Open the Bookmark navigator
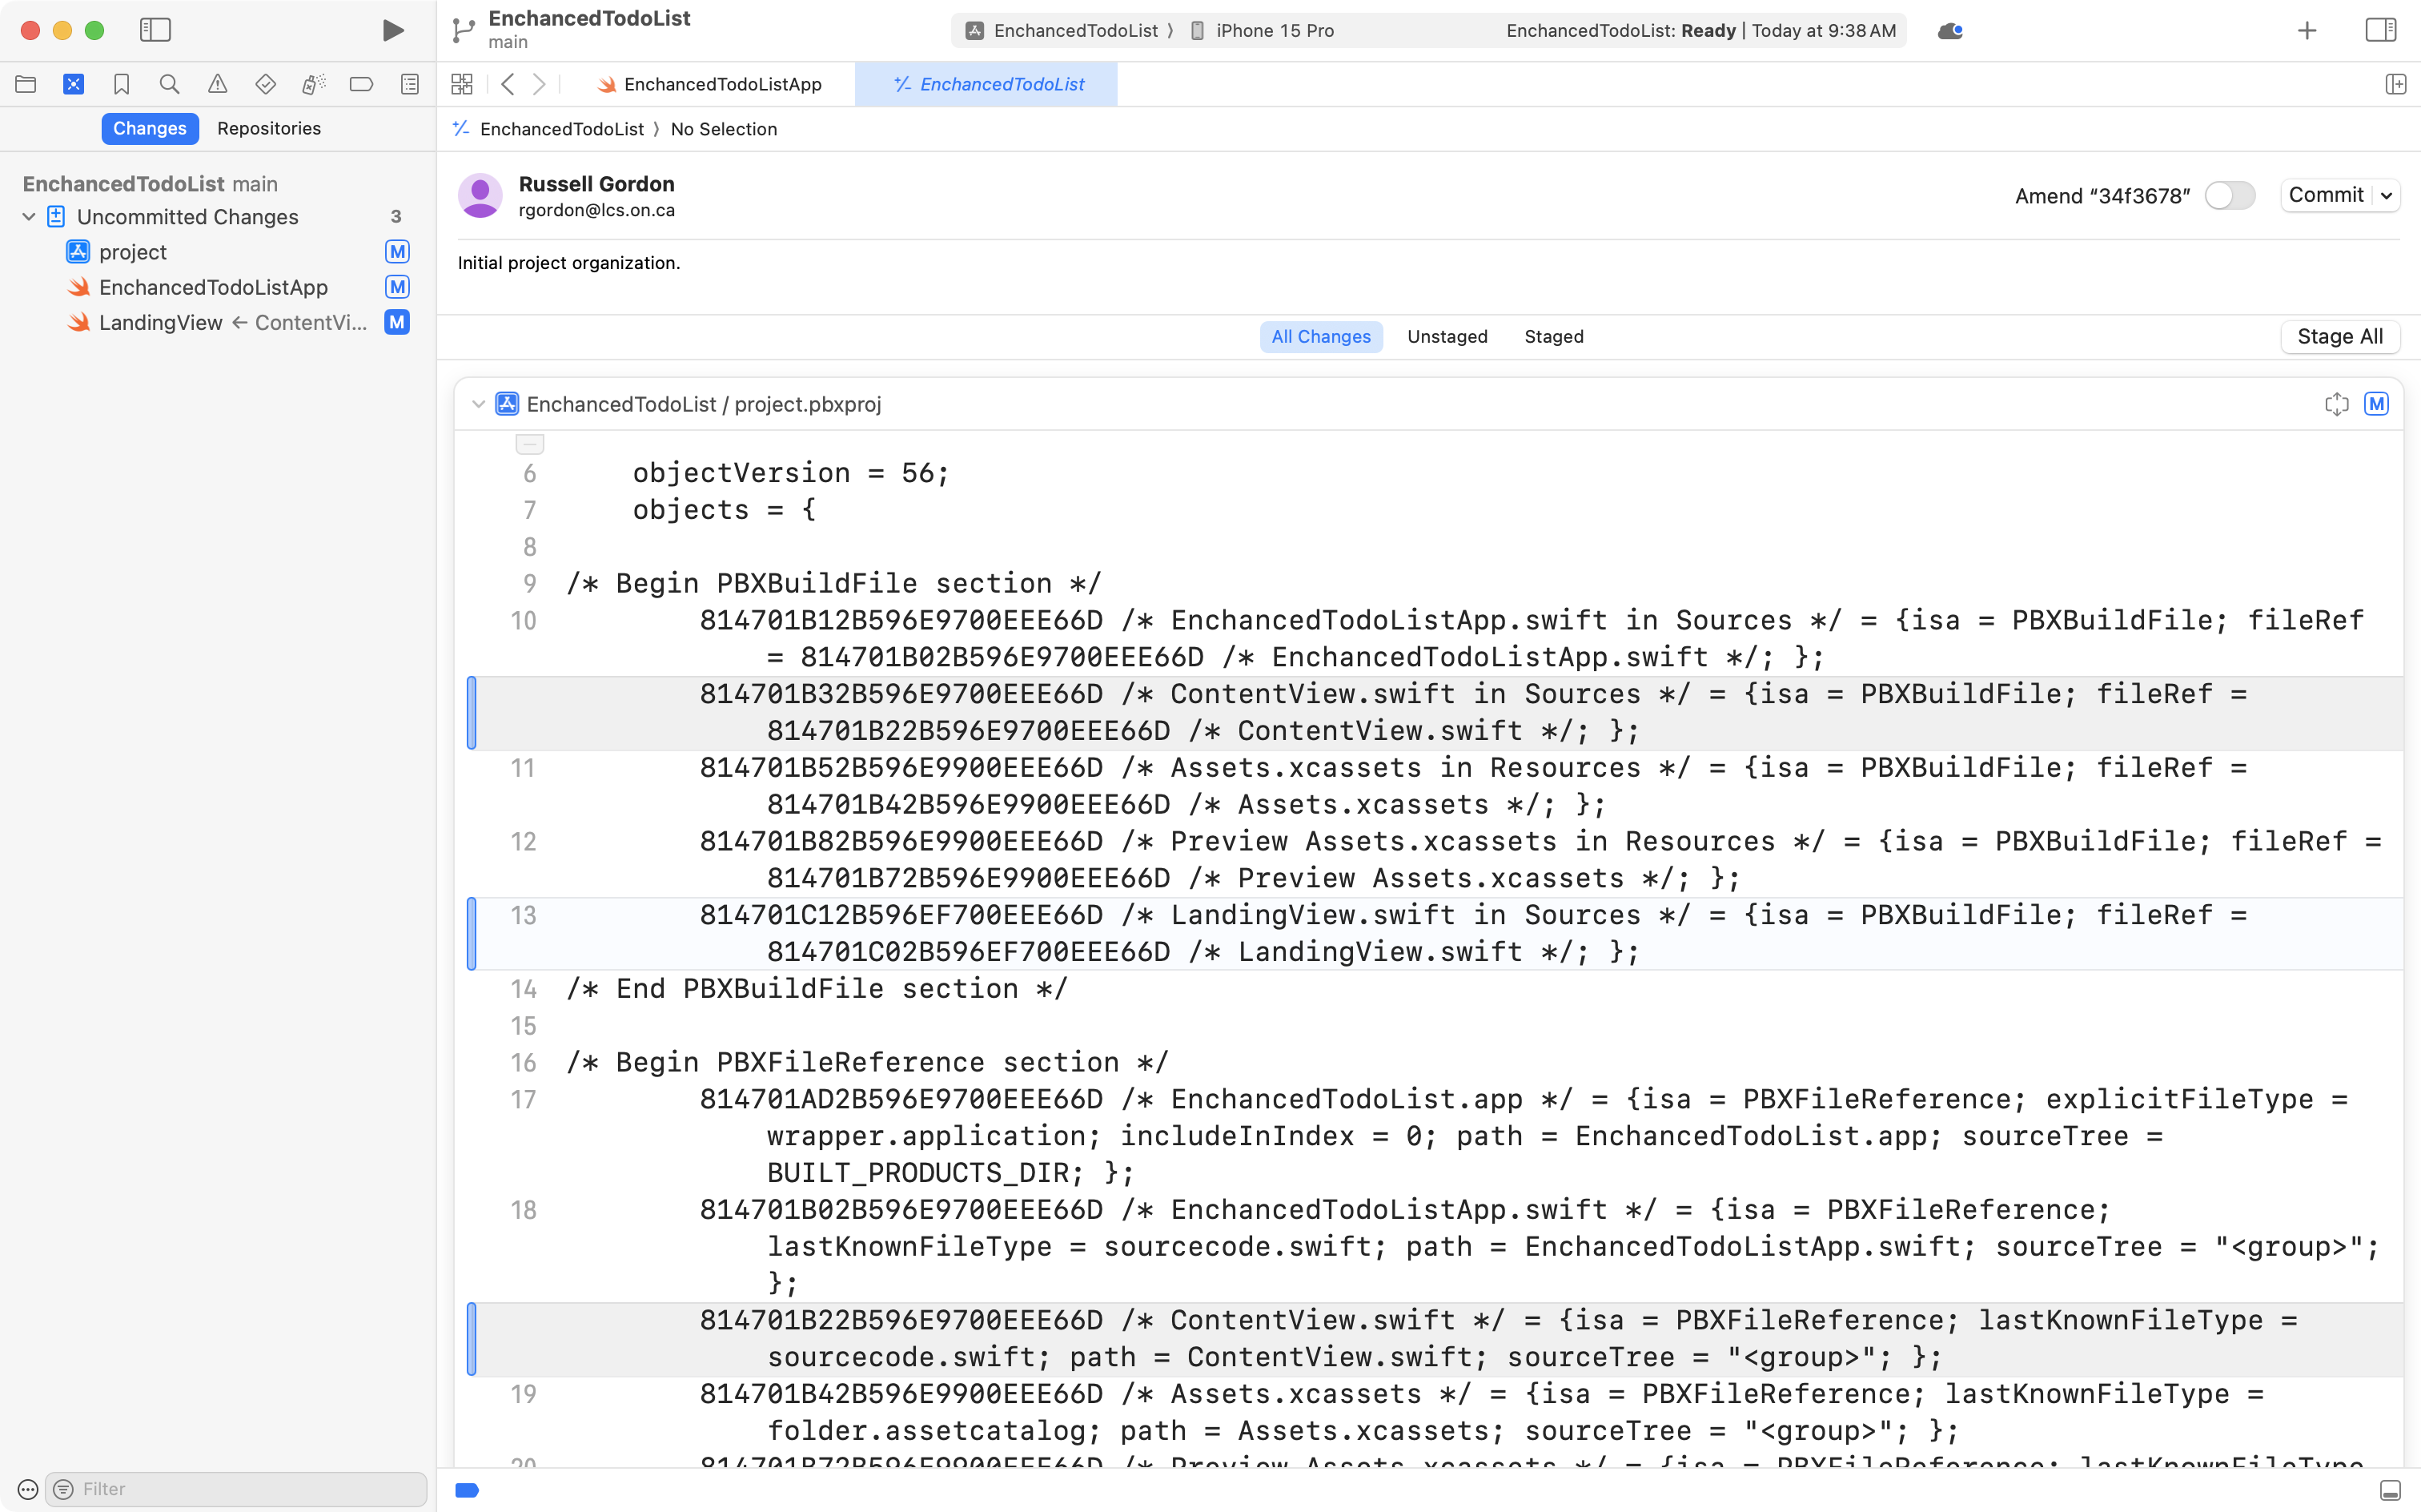 pyautogui.click(x=121, y=84)
